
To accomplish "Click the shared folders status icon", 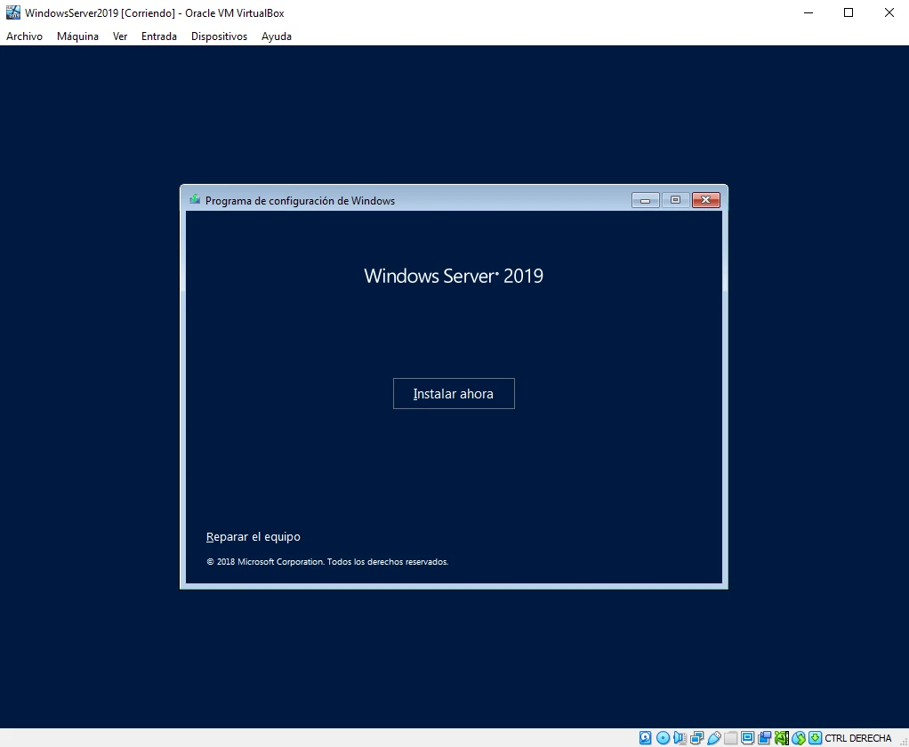I will (730, 738).
